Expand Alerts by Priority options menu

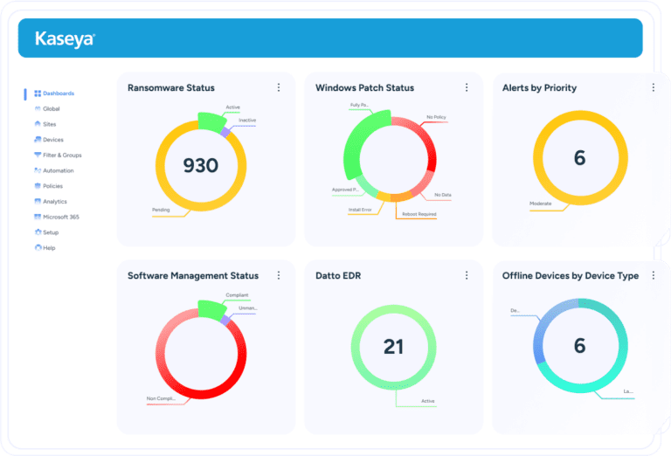pyautogui.click(x=653, y=87)
